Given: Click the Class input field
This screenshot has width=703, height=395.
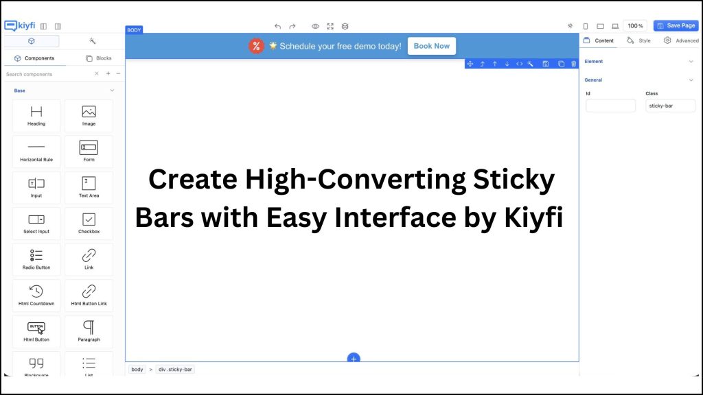Looking at the screenshot, I should click(670, 106).
